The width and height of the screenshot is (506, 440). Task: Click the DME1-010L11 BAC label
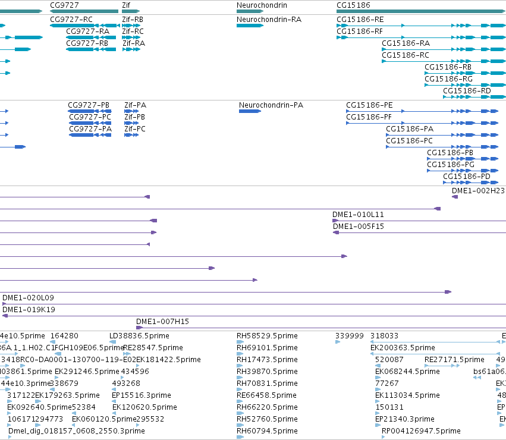click(358, 215)
